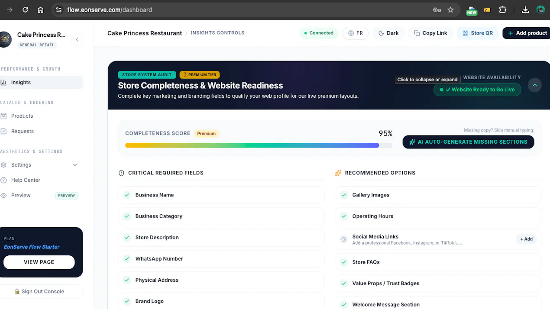The height and width of the screenshot is (309, 550).
Task: Click the extension with the NEW badge
Action: click(471, 10)
